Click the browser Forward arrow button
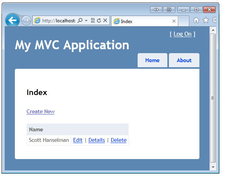The image size is (226, 179). click(x=26, y=20)
